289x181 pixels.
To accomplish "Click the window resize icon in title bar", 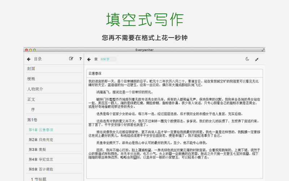I will [x=263, y=50].
